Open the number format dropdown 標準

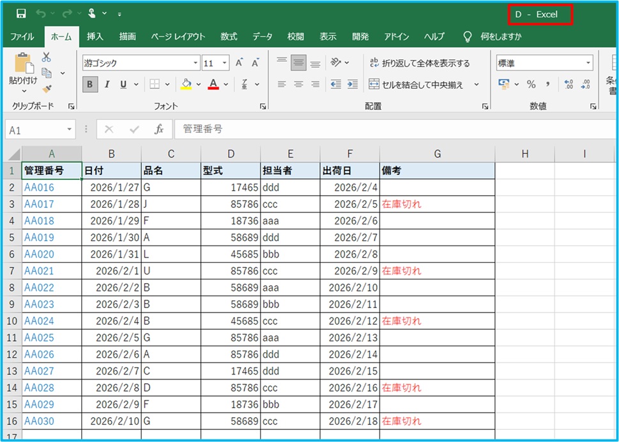tap(588, 63)
